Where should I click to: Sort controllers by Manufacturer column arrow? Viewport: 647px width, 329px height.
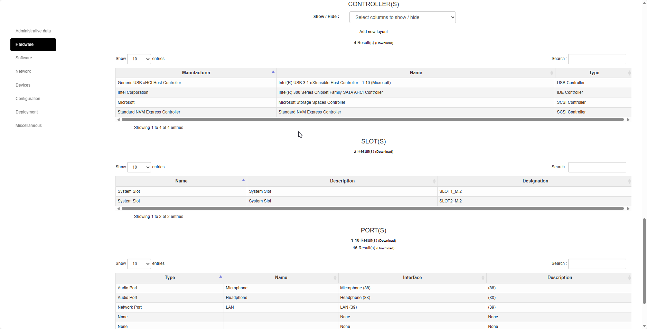pyautogui.click(x=273, y=72)
